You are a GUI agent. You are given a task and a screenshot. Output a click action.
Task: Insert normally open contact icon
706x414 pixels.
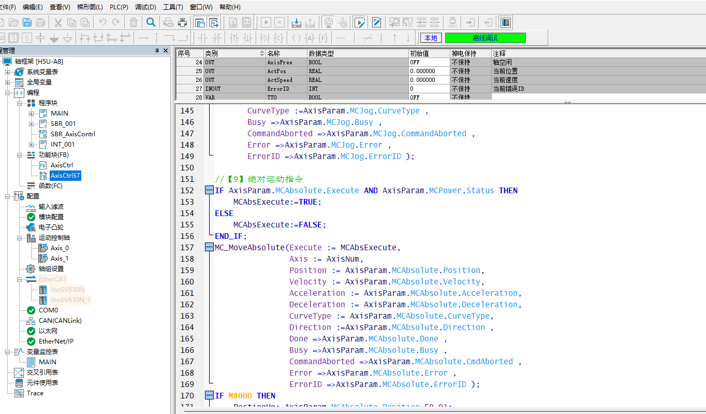[x=203, y=38]
